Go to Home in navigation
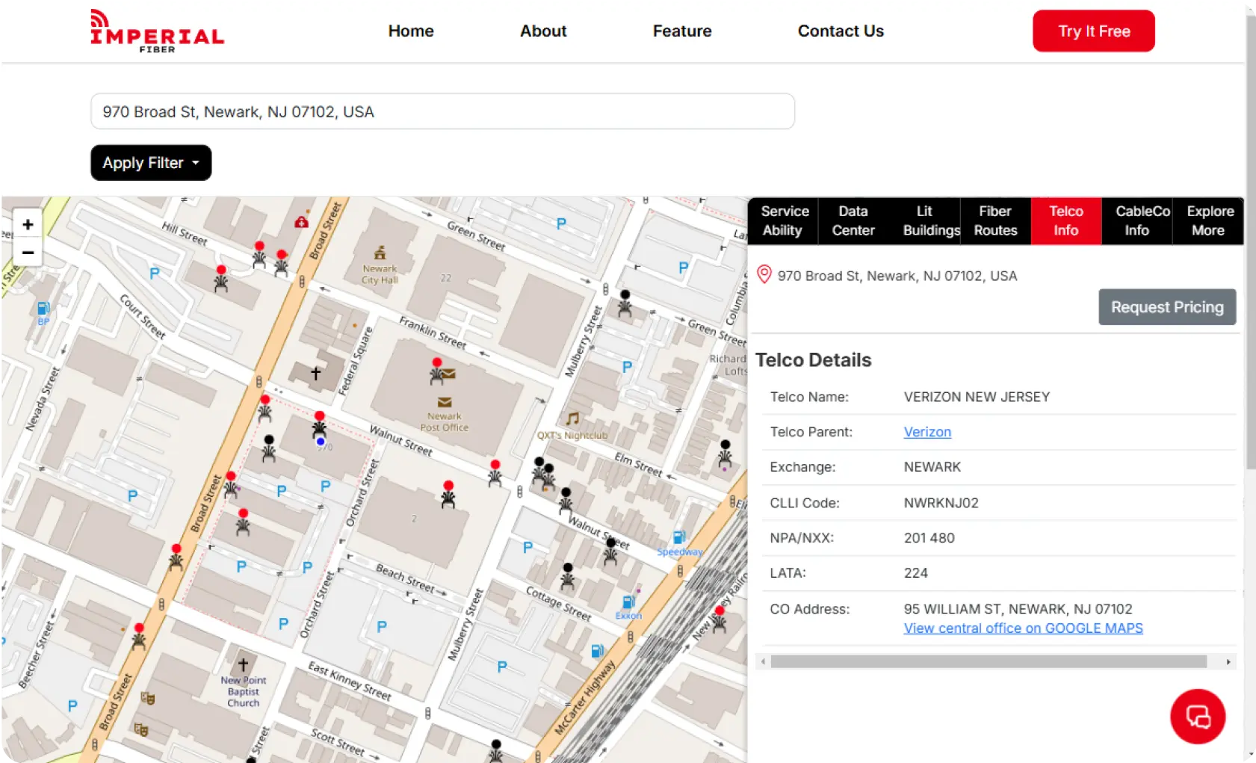Image resolution: width=1256 pixels, height=763 pixels. [411, 31]
